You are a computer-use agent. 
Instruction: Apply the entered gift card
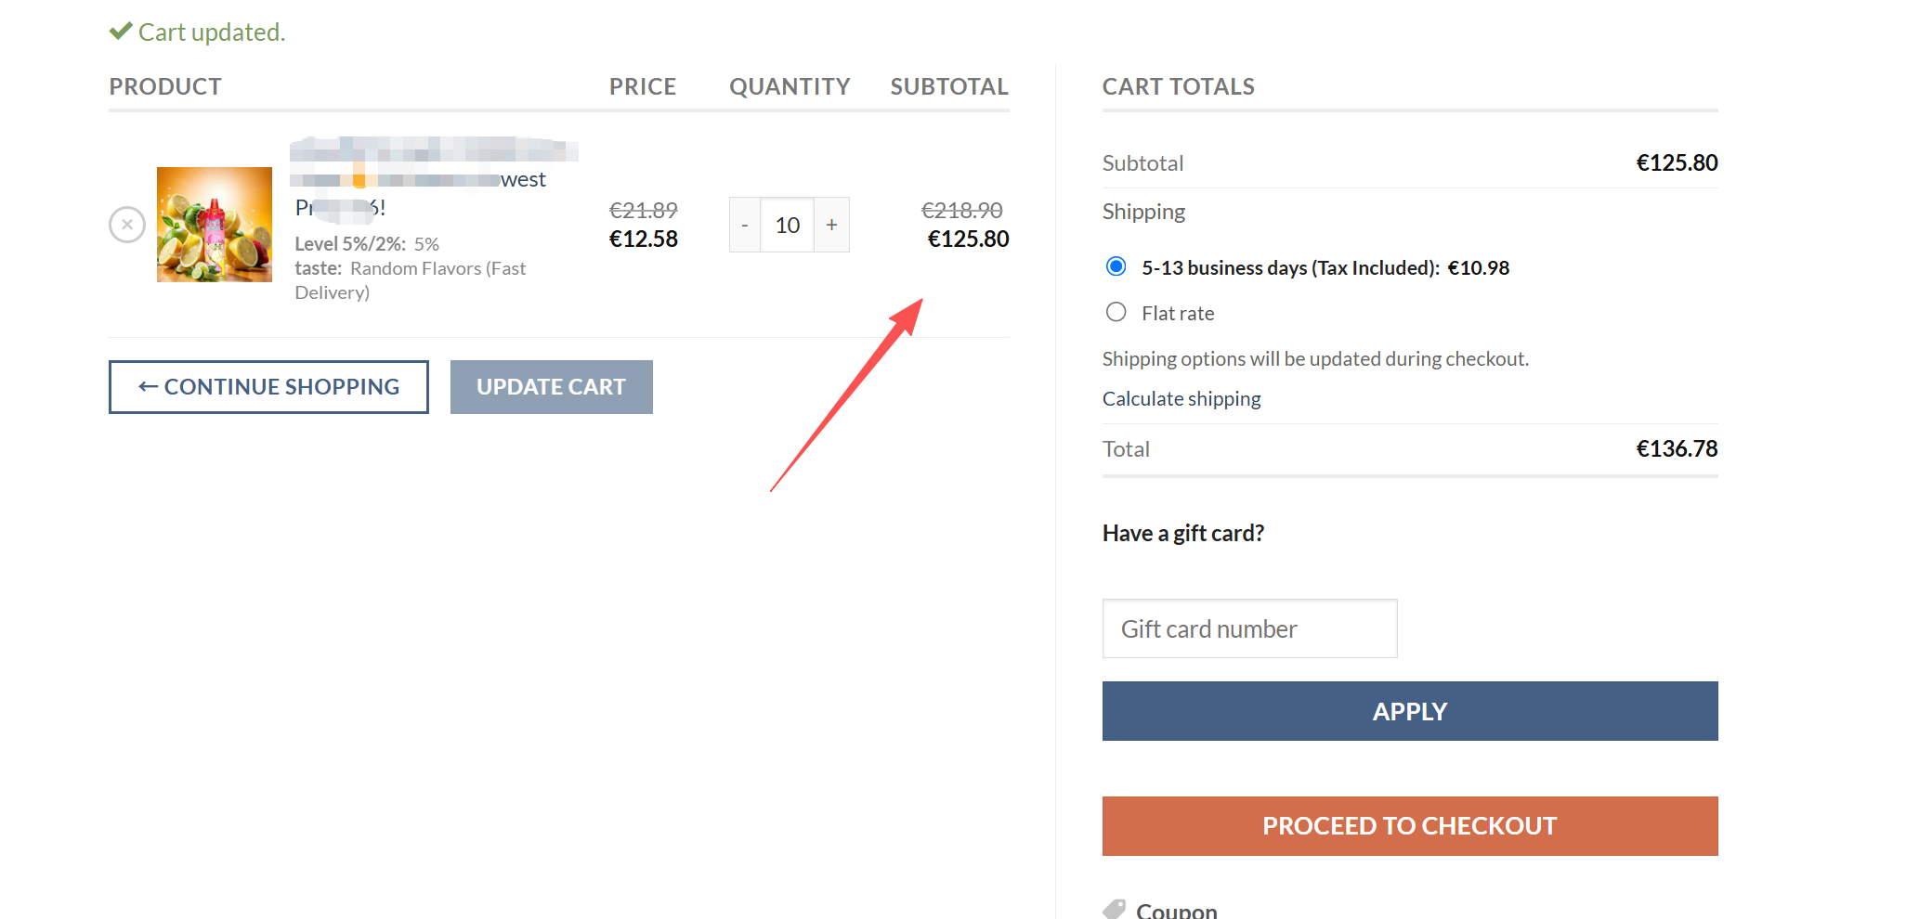[1409, 711]
